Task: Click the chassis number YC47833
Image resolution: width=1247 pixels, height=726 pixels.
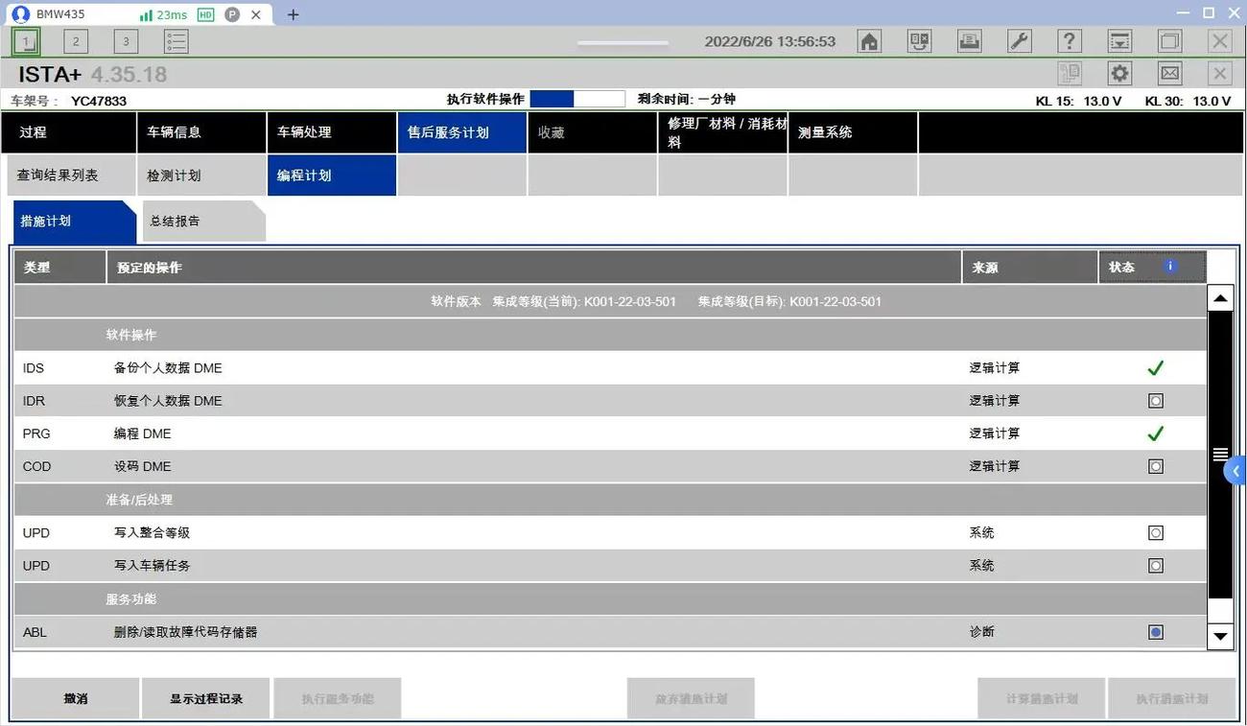Action: (x=99, y=101)
